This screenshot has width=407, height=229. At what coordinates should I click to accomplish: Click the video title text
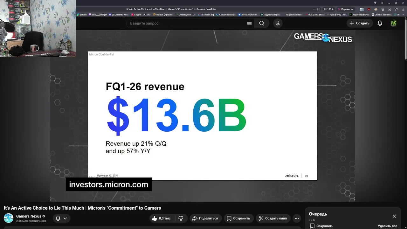82,208
